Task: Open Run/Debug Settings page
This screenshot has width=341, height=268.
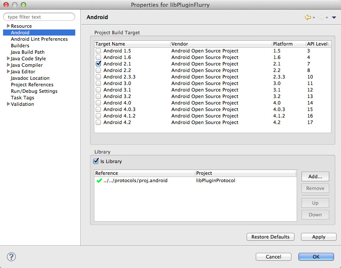Action: (x=34, y=91)
